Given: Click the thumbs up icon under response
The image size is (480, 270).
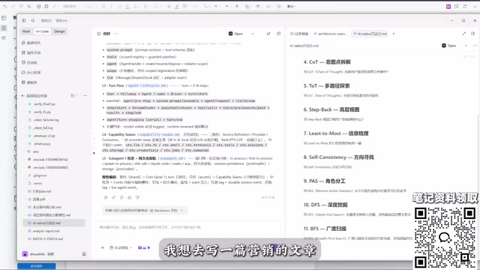Looking at the screenshot, I should click(x=130, y=197).
